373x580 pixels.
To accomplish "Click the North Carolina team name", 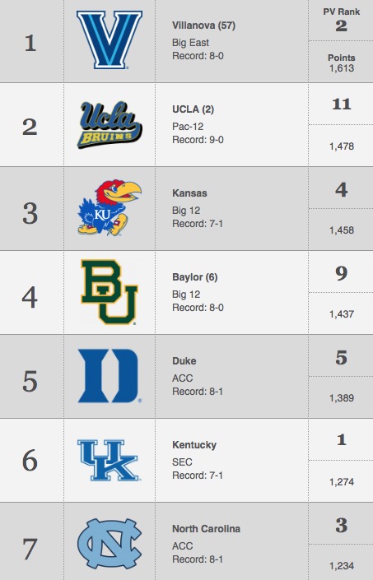I will [x=206, y=529].
